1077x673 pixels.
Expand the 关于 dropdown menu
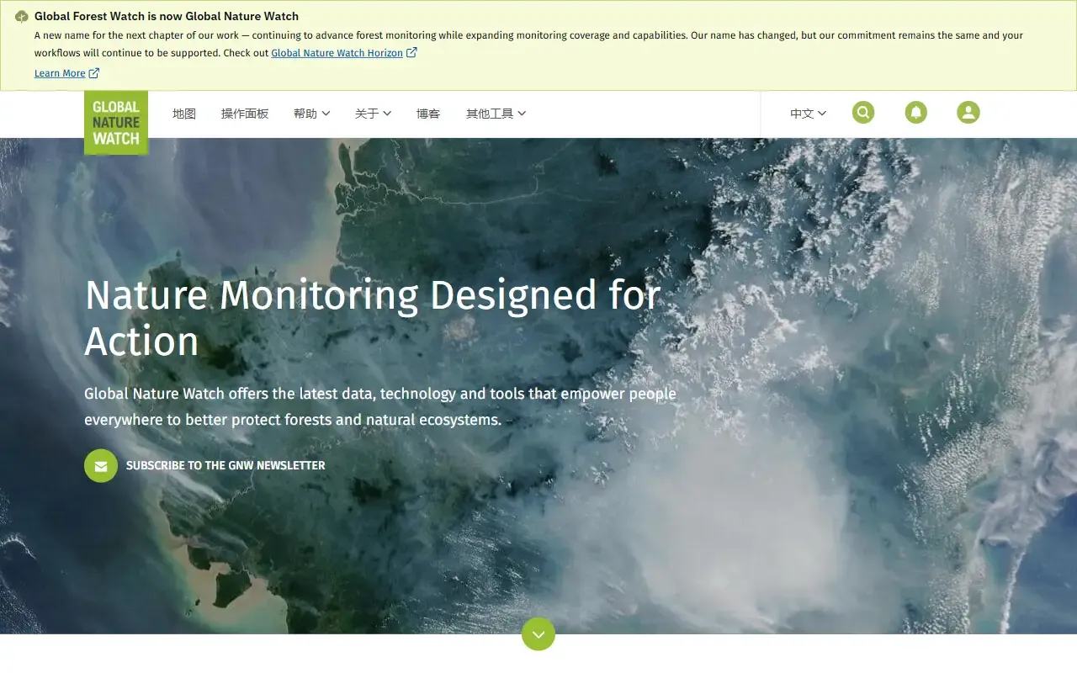click(x=373, y=114)
